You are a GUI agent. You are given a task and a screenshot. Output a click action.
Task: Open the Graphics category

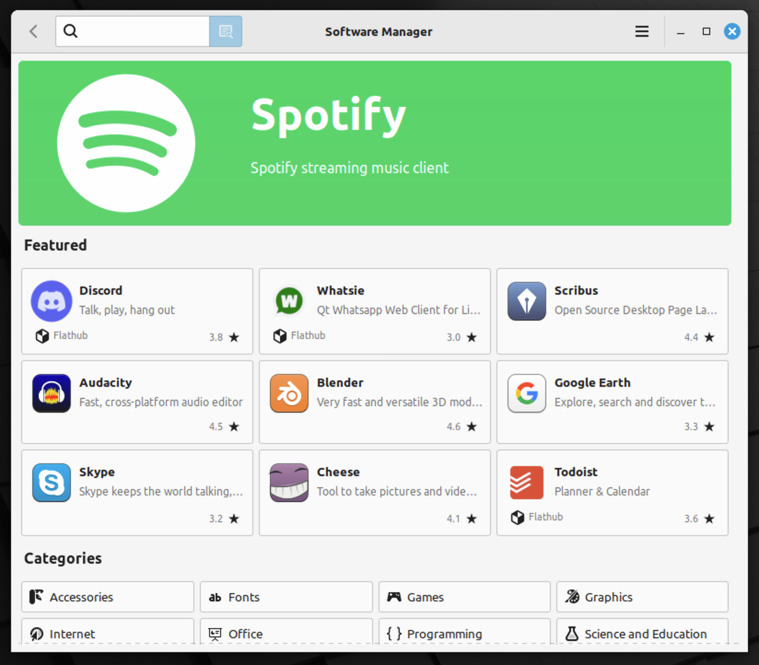pos(642,597)
